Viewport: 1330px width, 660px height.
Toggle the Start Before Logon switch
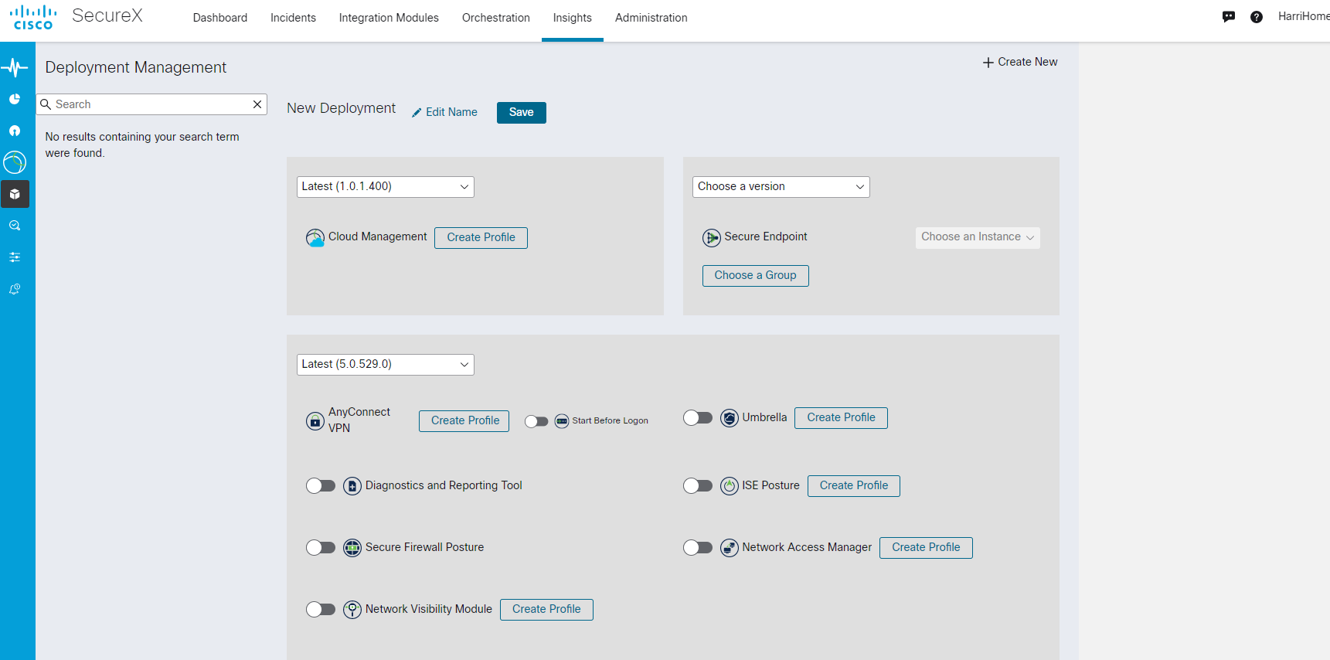pyautogui.click(x=536, y=421)
